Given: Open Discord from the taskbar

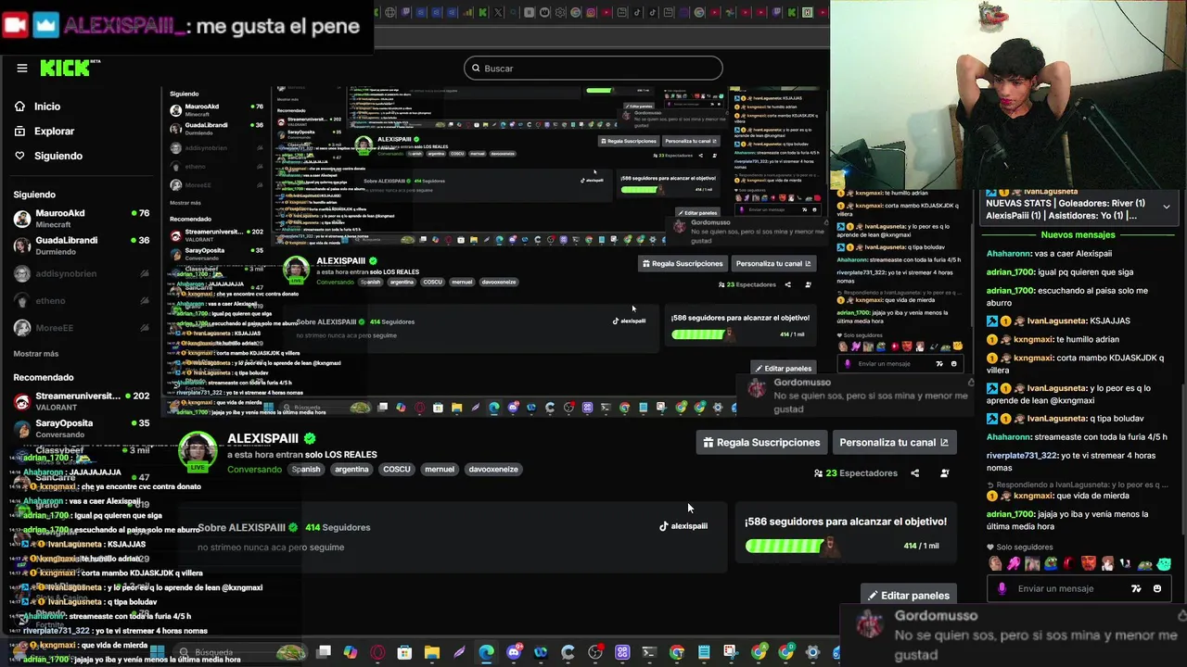Looking at the screenshot, I should 515,652.
